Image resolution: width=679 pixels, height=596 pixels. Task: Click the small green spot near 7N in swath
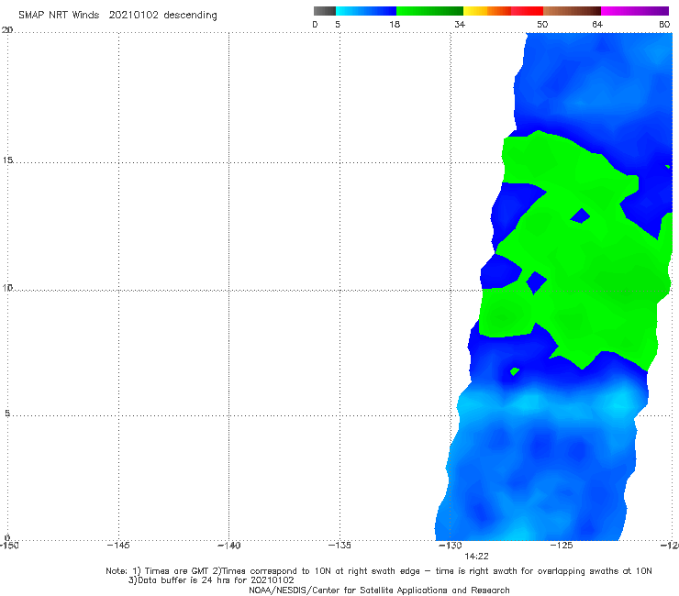[x=515, y=371]
